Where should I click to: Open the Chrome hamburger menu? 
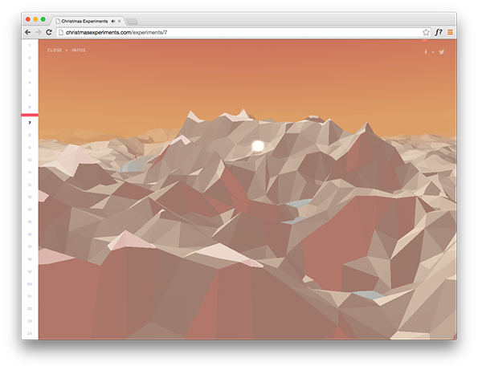tap(450, 32)
